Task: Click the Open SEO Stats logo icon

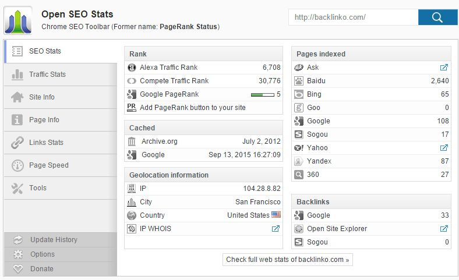Action: pos(18,20)
